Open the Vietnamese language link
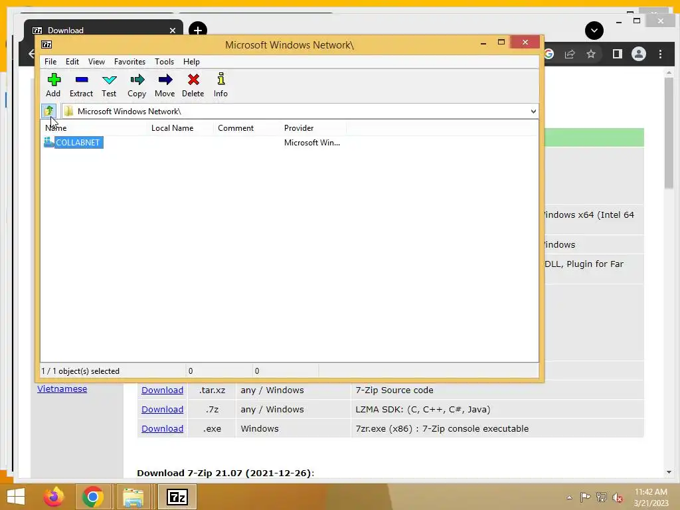This screenshot has height=510, width=680. tap(62, 388)
